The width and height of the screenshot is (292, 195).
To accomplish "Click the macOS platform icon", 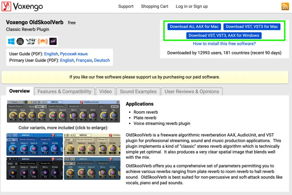I will coord(20,41).
